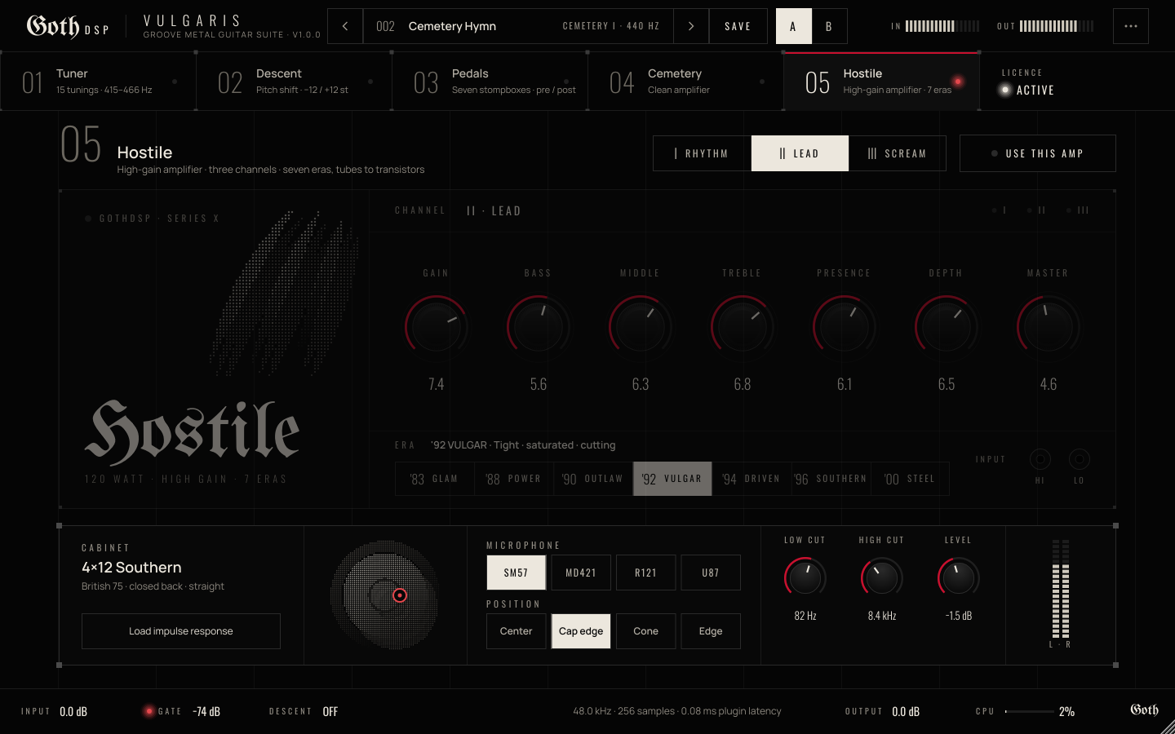Viewport: 1175px width, 734px height.
Task: Click the Bass knob
Action: (x=539, y=326)
